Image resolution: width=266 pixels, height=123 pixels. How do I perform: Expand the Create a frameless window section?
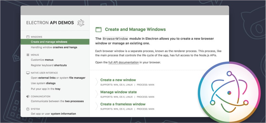coord(123,104)
